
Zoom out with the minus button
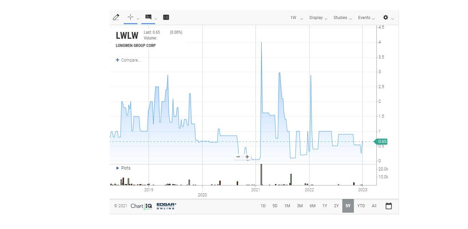[x=238, y=157]
